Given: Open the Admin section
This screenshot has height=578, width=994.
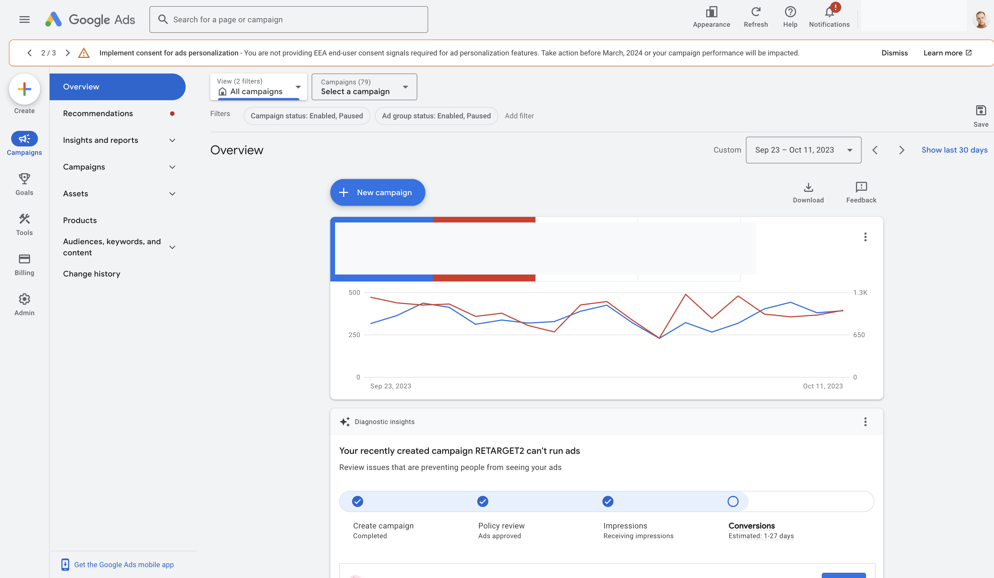Looking at the screenshot, I should point(24,303).
